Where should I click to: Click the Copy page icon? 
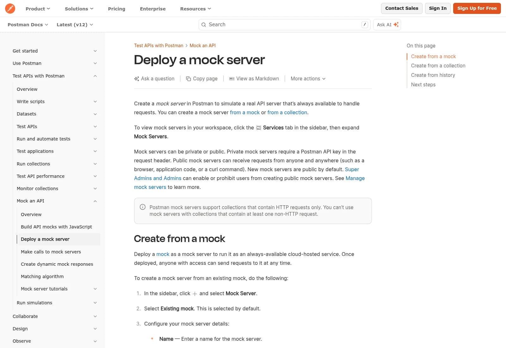188,79
